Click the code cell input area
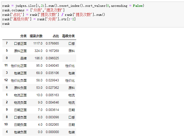The width and height of the screenshot is (184, 137). (93, 14)
